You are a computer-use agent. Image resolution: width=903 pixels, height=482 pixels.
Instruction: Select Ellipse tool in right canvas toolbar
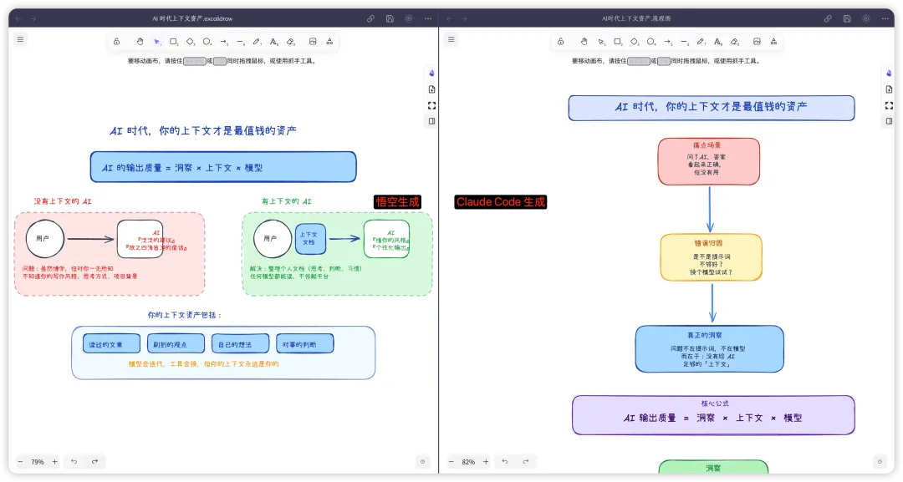650,42
